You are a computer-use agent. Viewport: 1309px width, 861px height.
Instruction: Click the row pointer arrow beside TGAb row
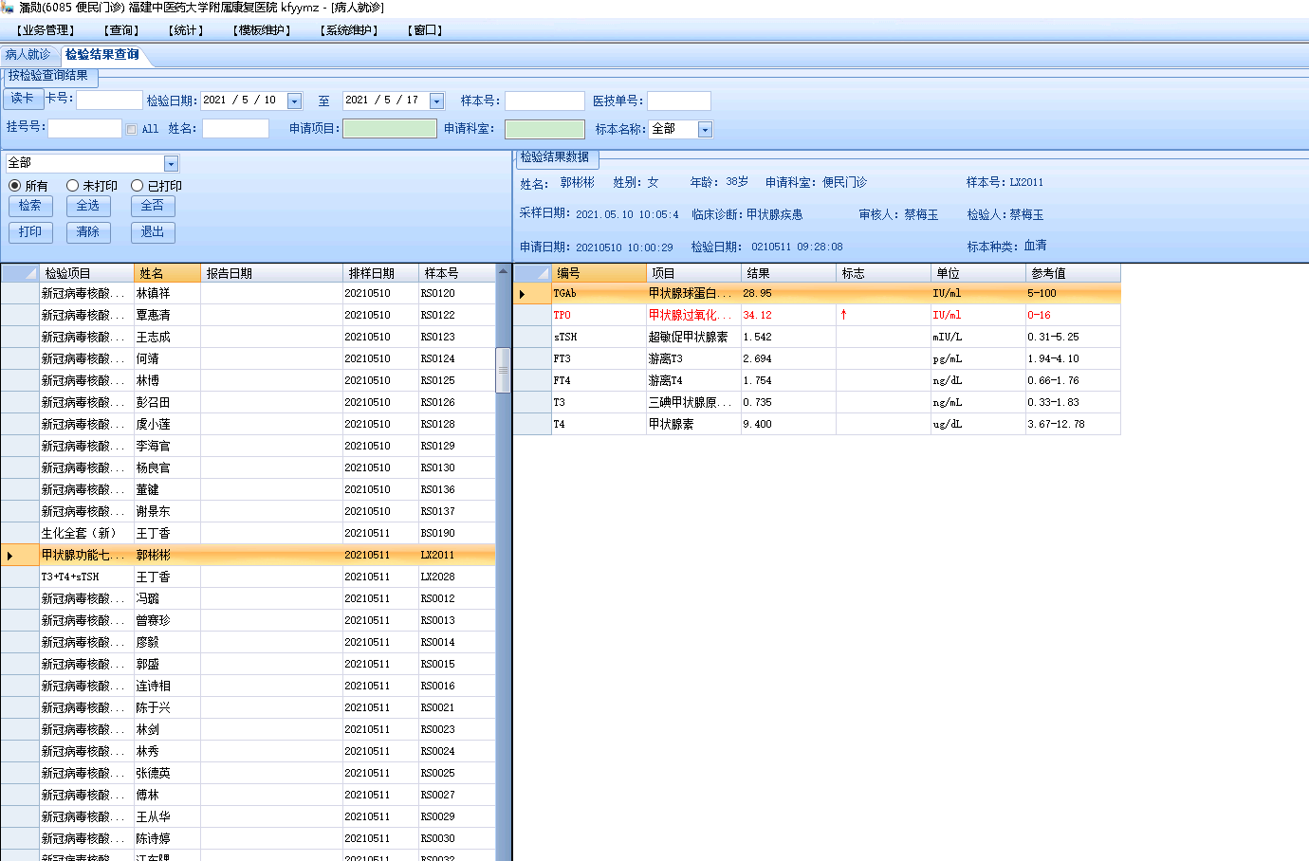[522, 294]
